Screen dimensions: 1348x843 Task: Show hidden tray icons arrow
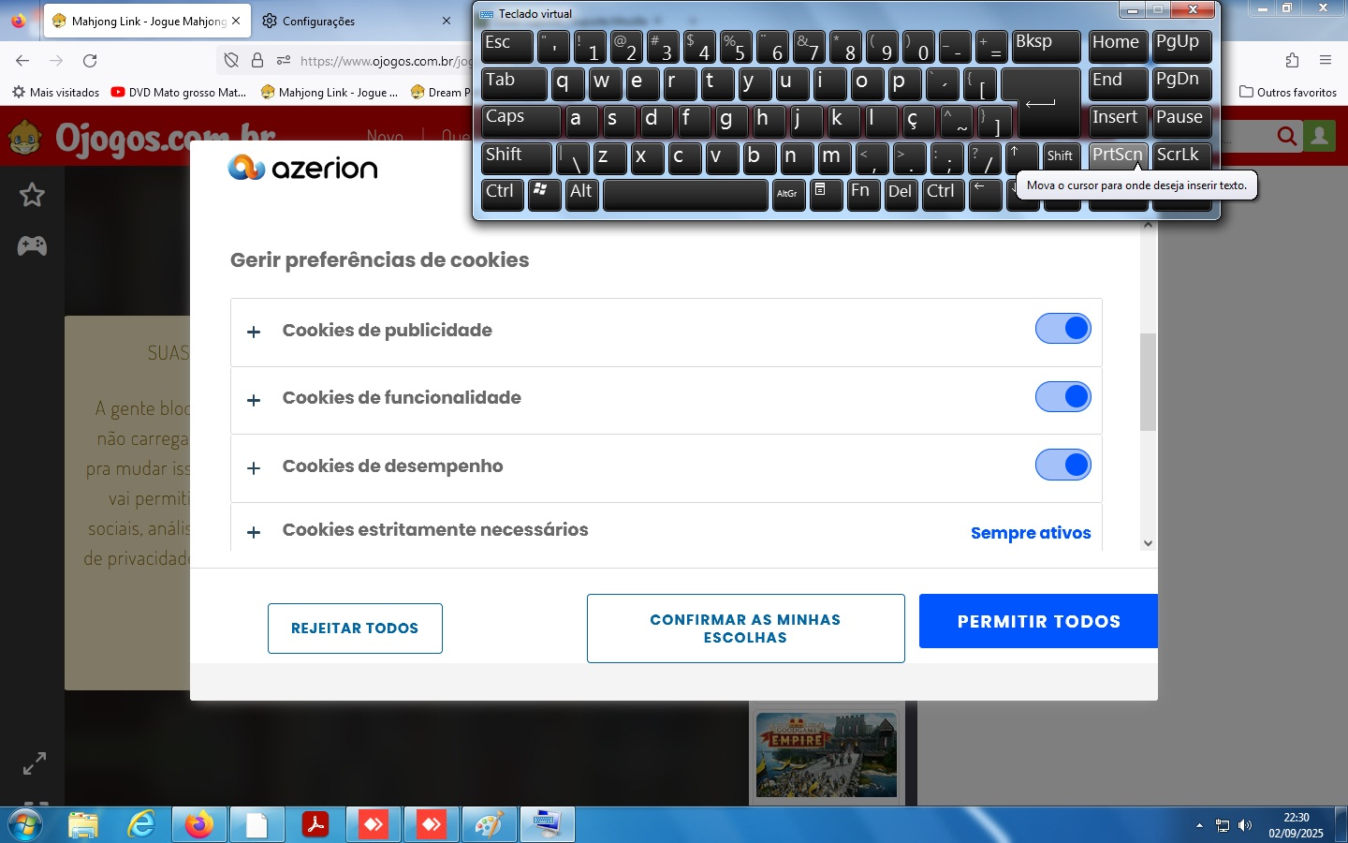1199,825
